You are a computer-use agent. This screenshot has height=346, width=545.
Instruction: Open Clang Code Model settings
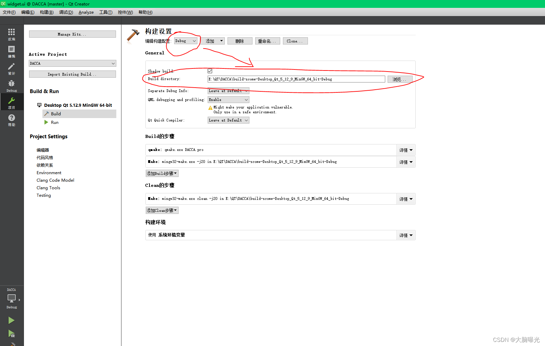tap(55, 180)
